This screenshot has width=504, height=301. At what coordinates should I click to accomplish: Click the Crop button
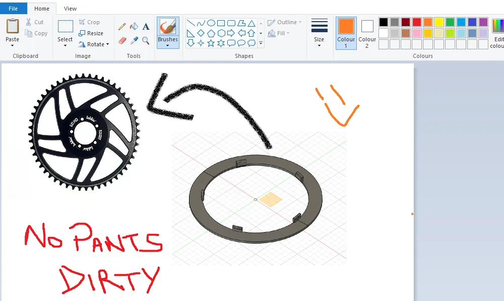[89, 22]
